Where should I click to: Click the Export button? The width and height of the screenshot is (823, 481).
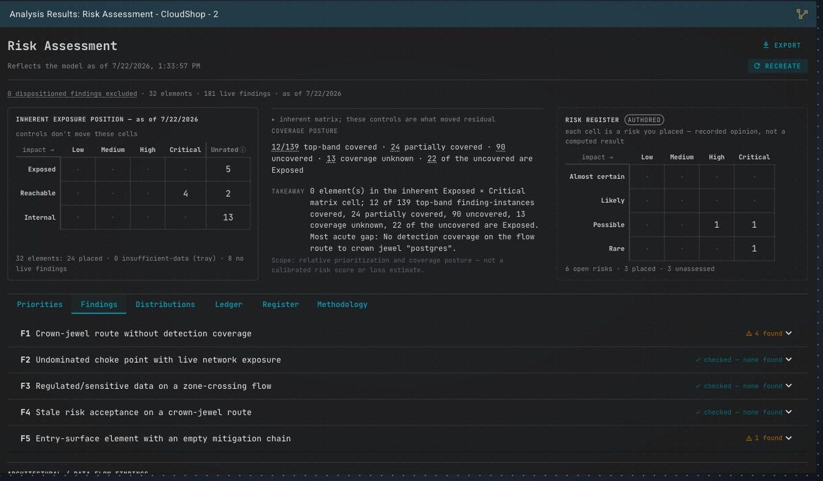(x=782, y=45)
